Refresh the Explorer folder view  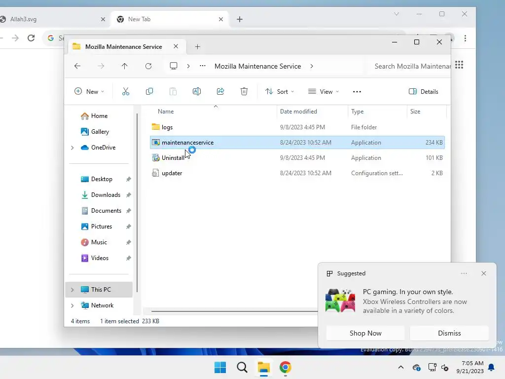coord(148,66)
